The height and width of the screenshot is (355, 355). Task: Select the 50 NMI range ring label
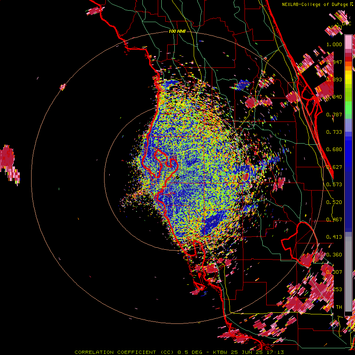point(177,105)
